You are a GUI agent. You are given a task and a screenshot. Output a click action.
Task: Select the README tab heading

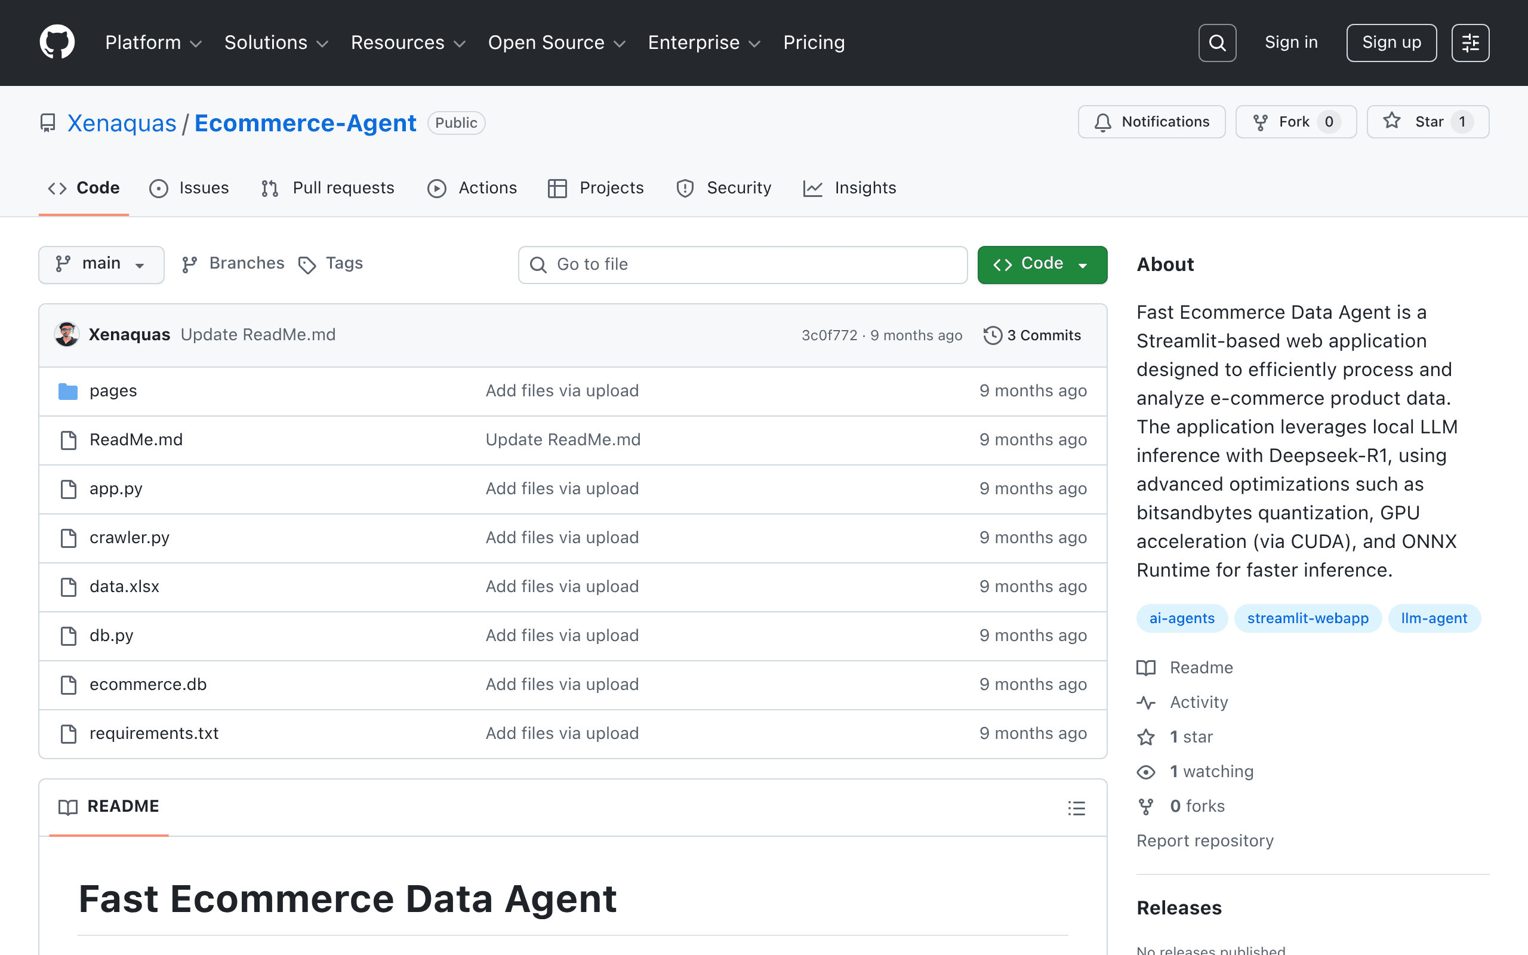[x=109, y=806]
